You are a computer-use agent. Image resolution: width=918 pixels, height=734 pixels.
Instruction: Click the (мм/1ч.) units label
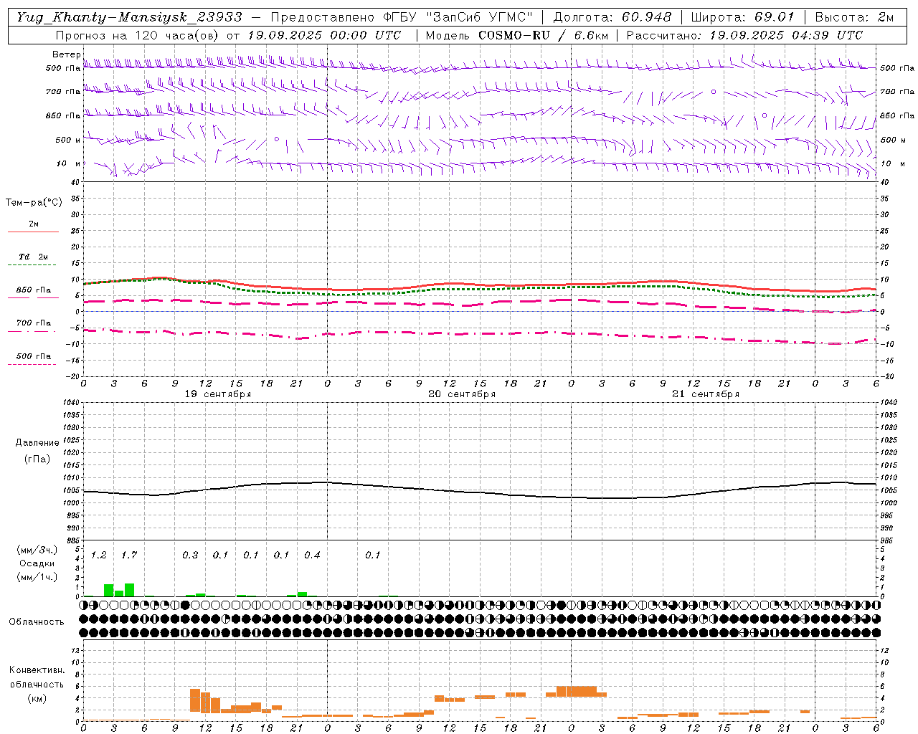coord(37,577)
